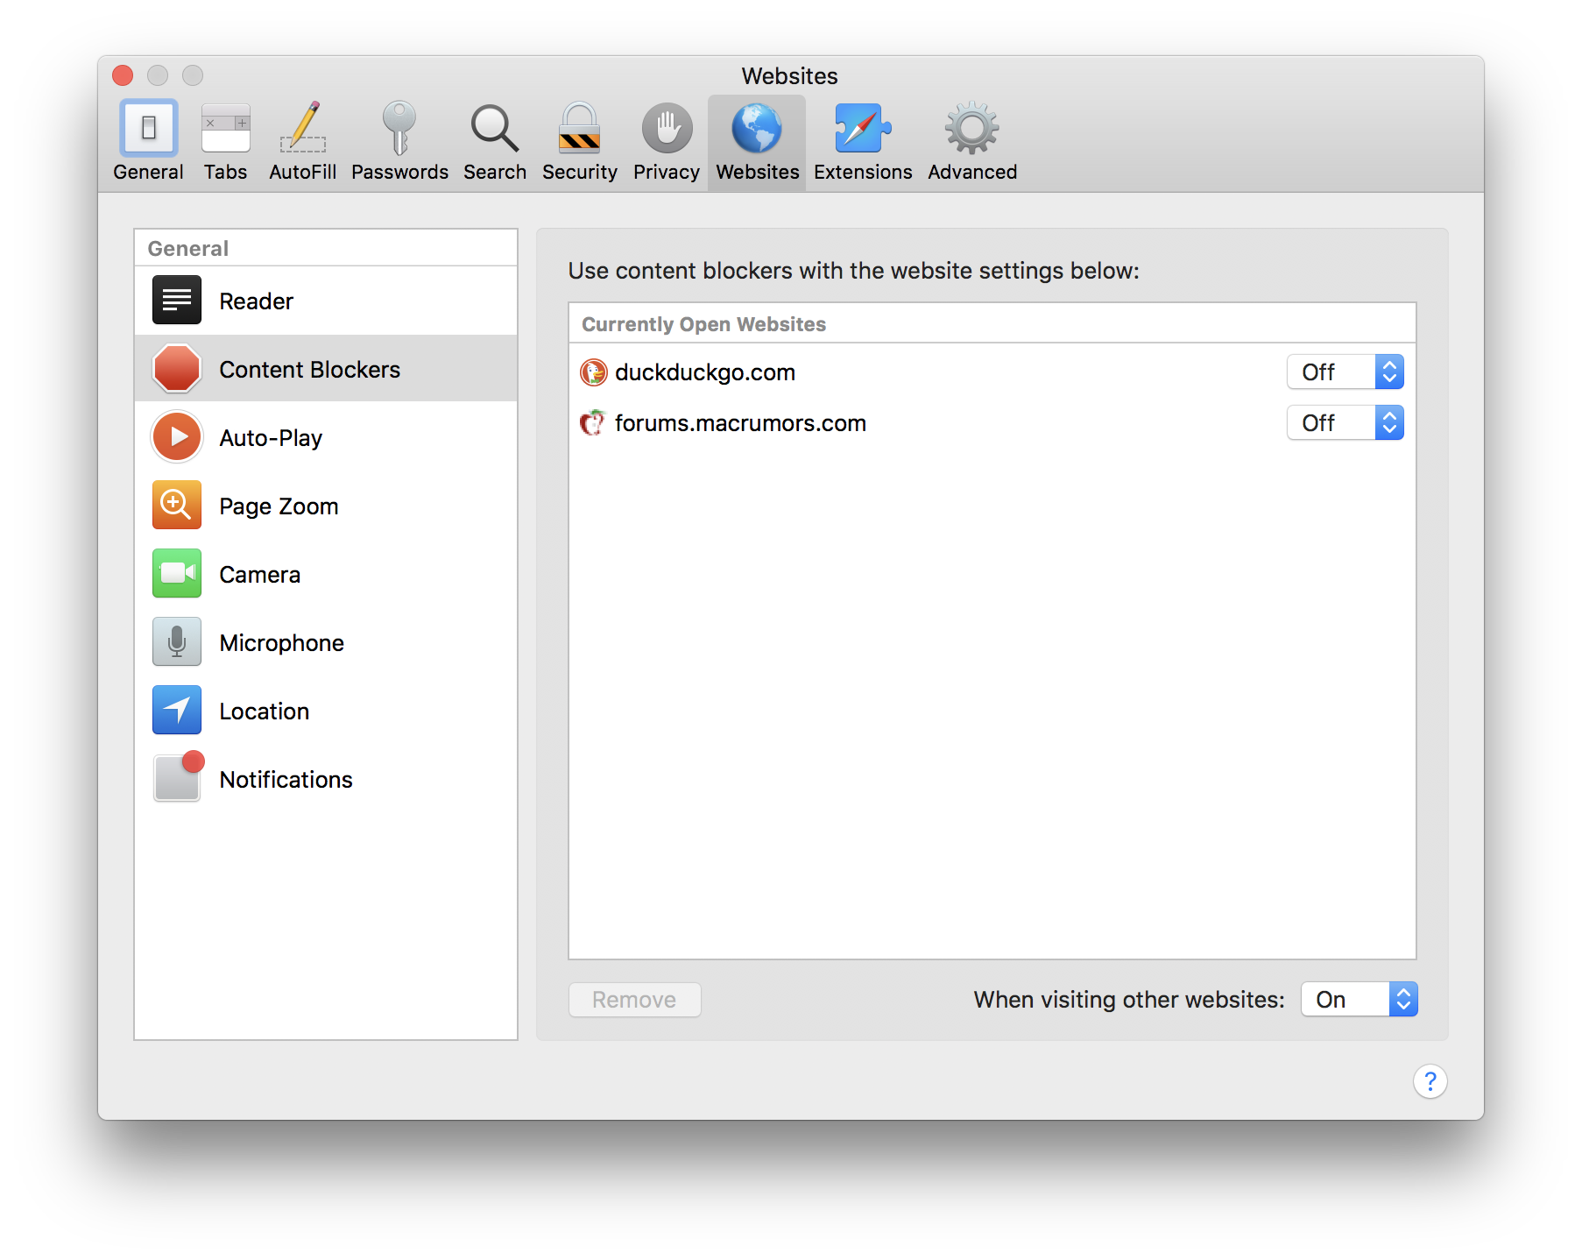Open duckduckgo.com content blocker dropdown

tap(1345, 372)
